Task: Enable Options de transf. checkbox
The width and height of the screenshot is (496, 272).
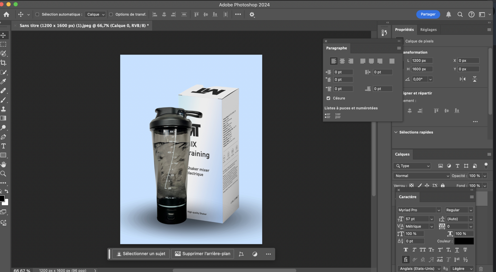Action: tap(111, 14)
